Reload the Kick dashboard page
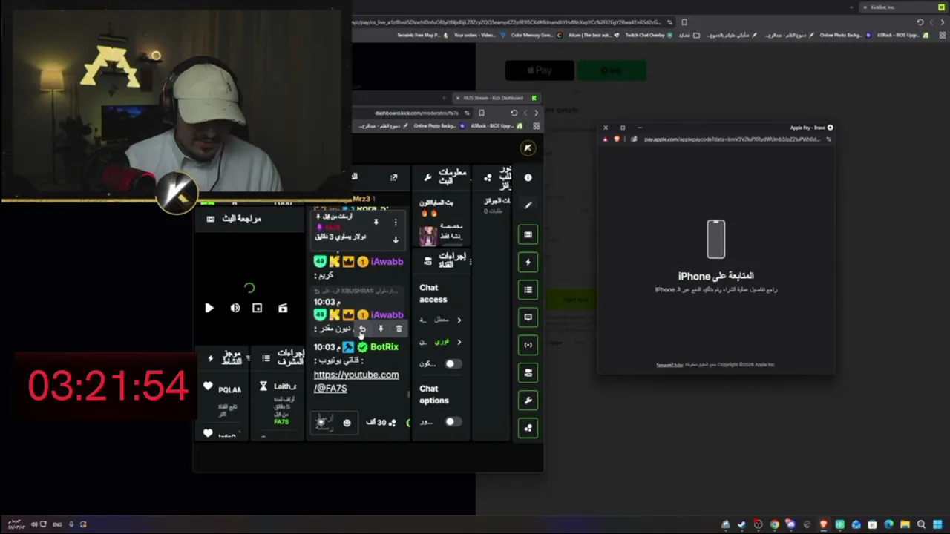Image resolution: width=950 pixels, height=534 pixels. [x=514, y=113]
